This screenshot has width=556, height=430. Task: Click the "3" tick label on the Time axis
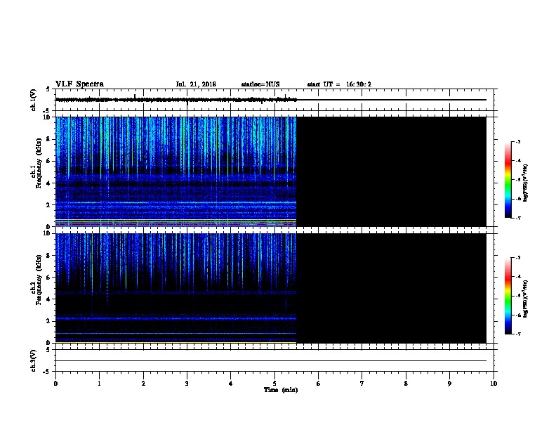click(x=187, y=384)
